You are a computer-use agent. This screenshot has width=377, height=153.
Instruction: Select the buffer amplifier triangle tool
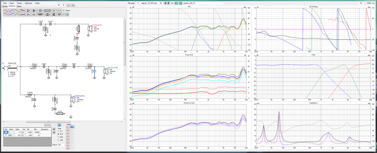(28, 11)
